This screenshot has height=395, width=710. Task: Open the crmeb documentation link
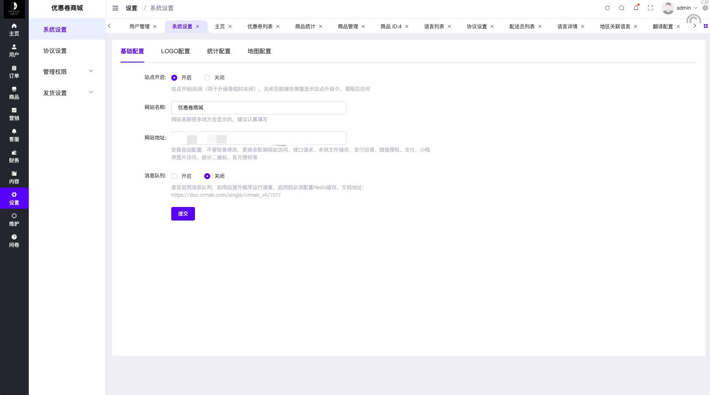tap(226, 195)
